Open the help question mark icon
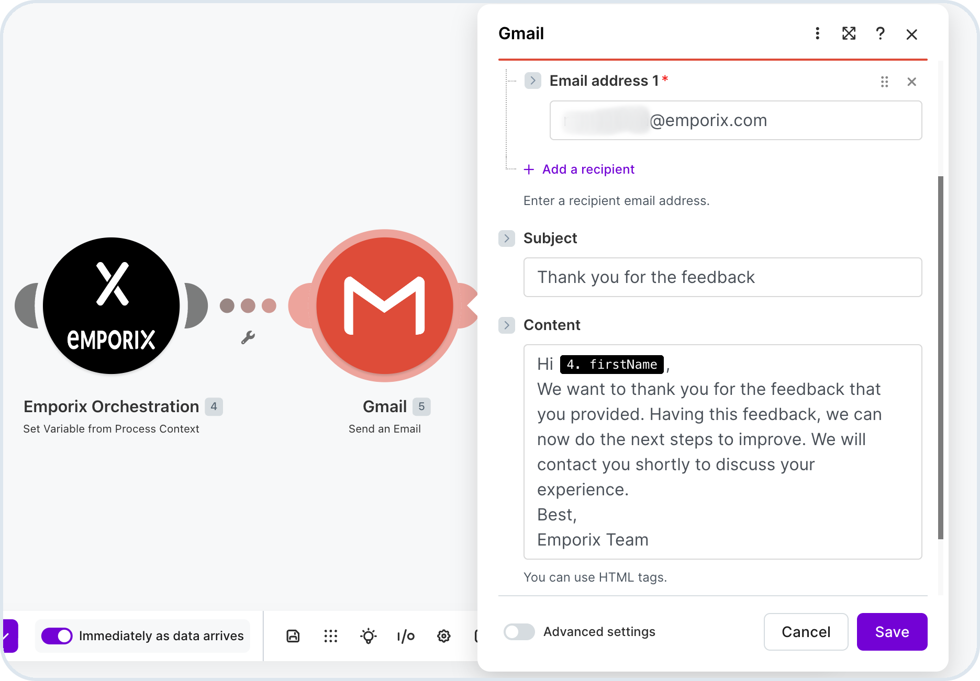 (880, 34)
